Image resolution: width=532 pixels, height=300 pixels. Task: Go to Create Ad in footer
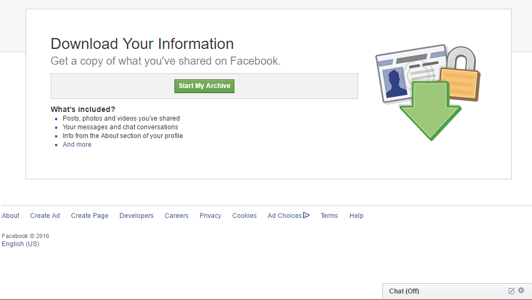pos(45,216)
